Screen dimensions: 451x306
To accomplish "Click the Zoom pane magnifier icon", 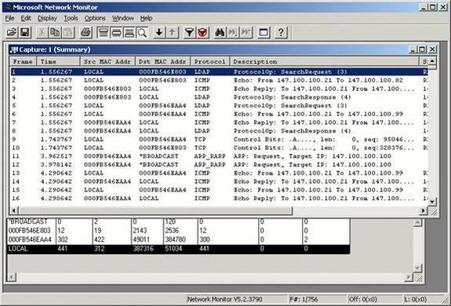I will pyautogui.click(x=142, y=32).
